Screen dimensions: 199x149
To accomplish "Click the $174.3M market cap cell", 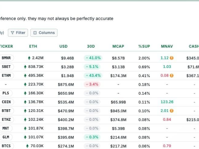I will [x=118, y=75].
